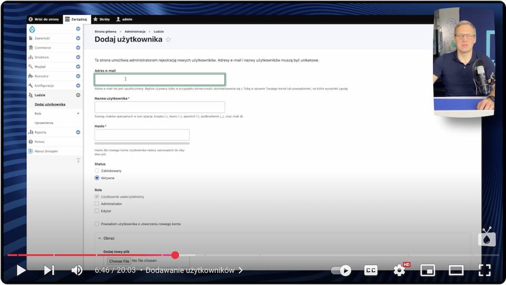The height and width of the screenshot is (285, 506).
Task: Play the video
Action: coord(21,270)
